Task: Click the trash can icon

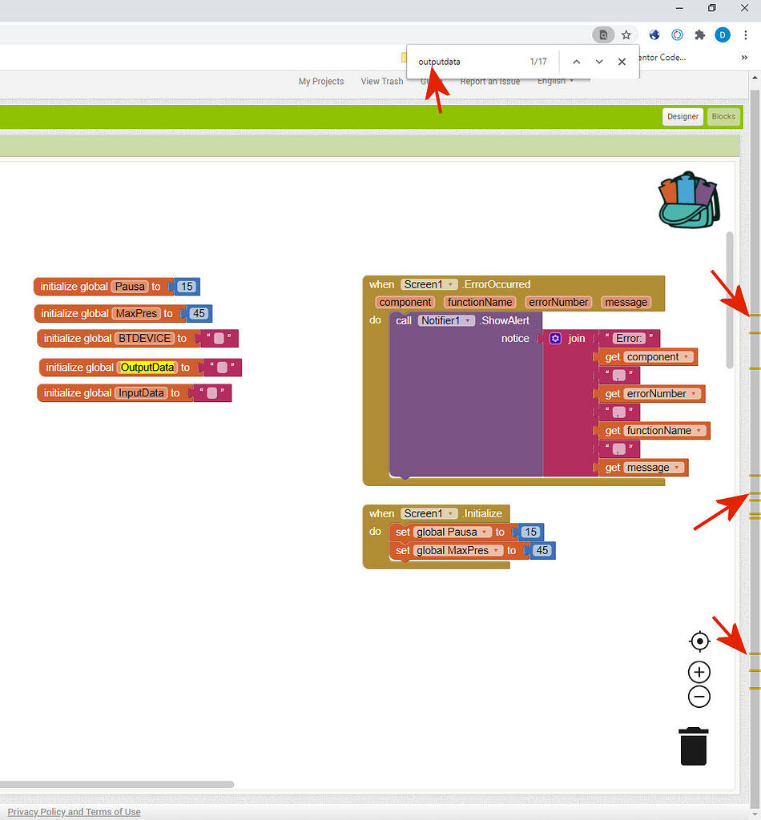Action: (x=693, y=746)
